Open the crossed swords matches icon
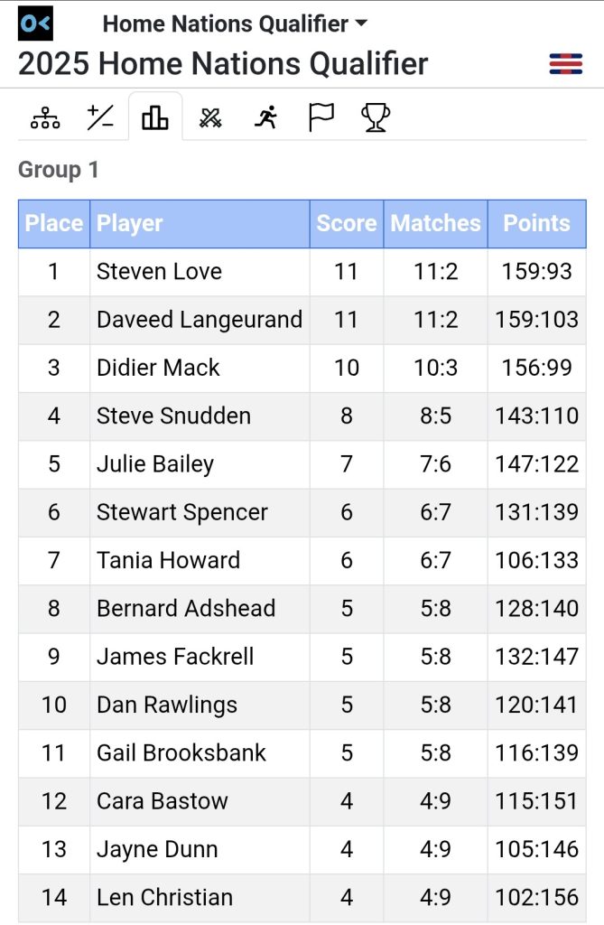Viewport: 604px width, 925px height. 210,118
